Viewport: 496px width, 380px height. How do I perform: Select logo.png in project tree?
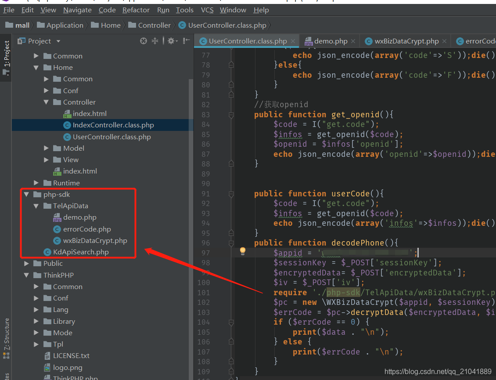(63, 367)
